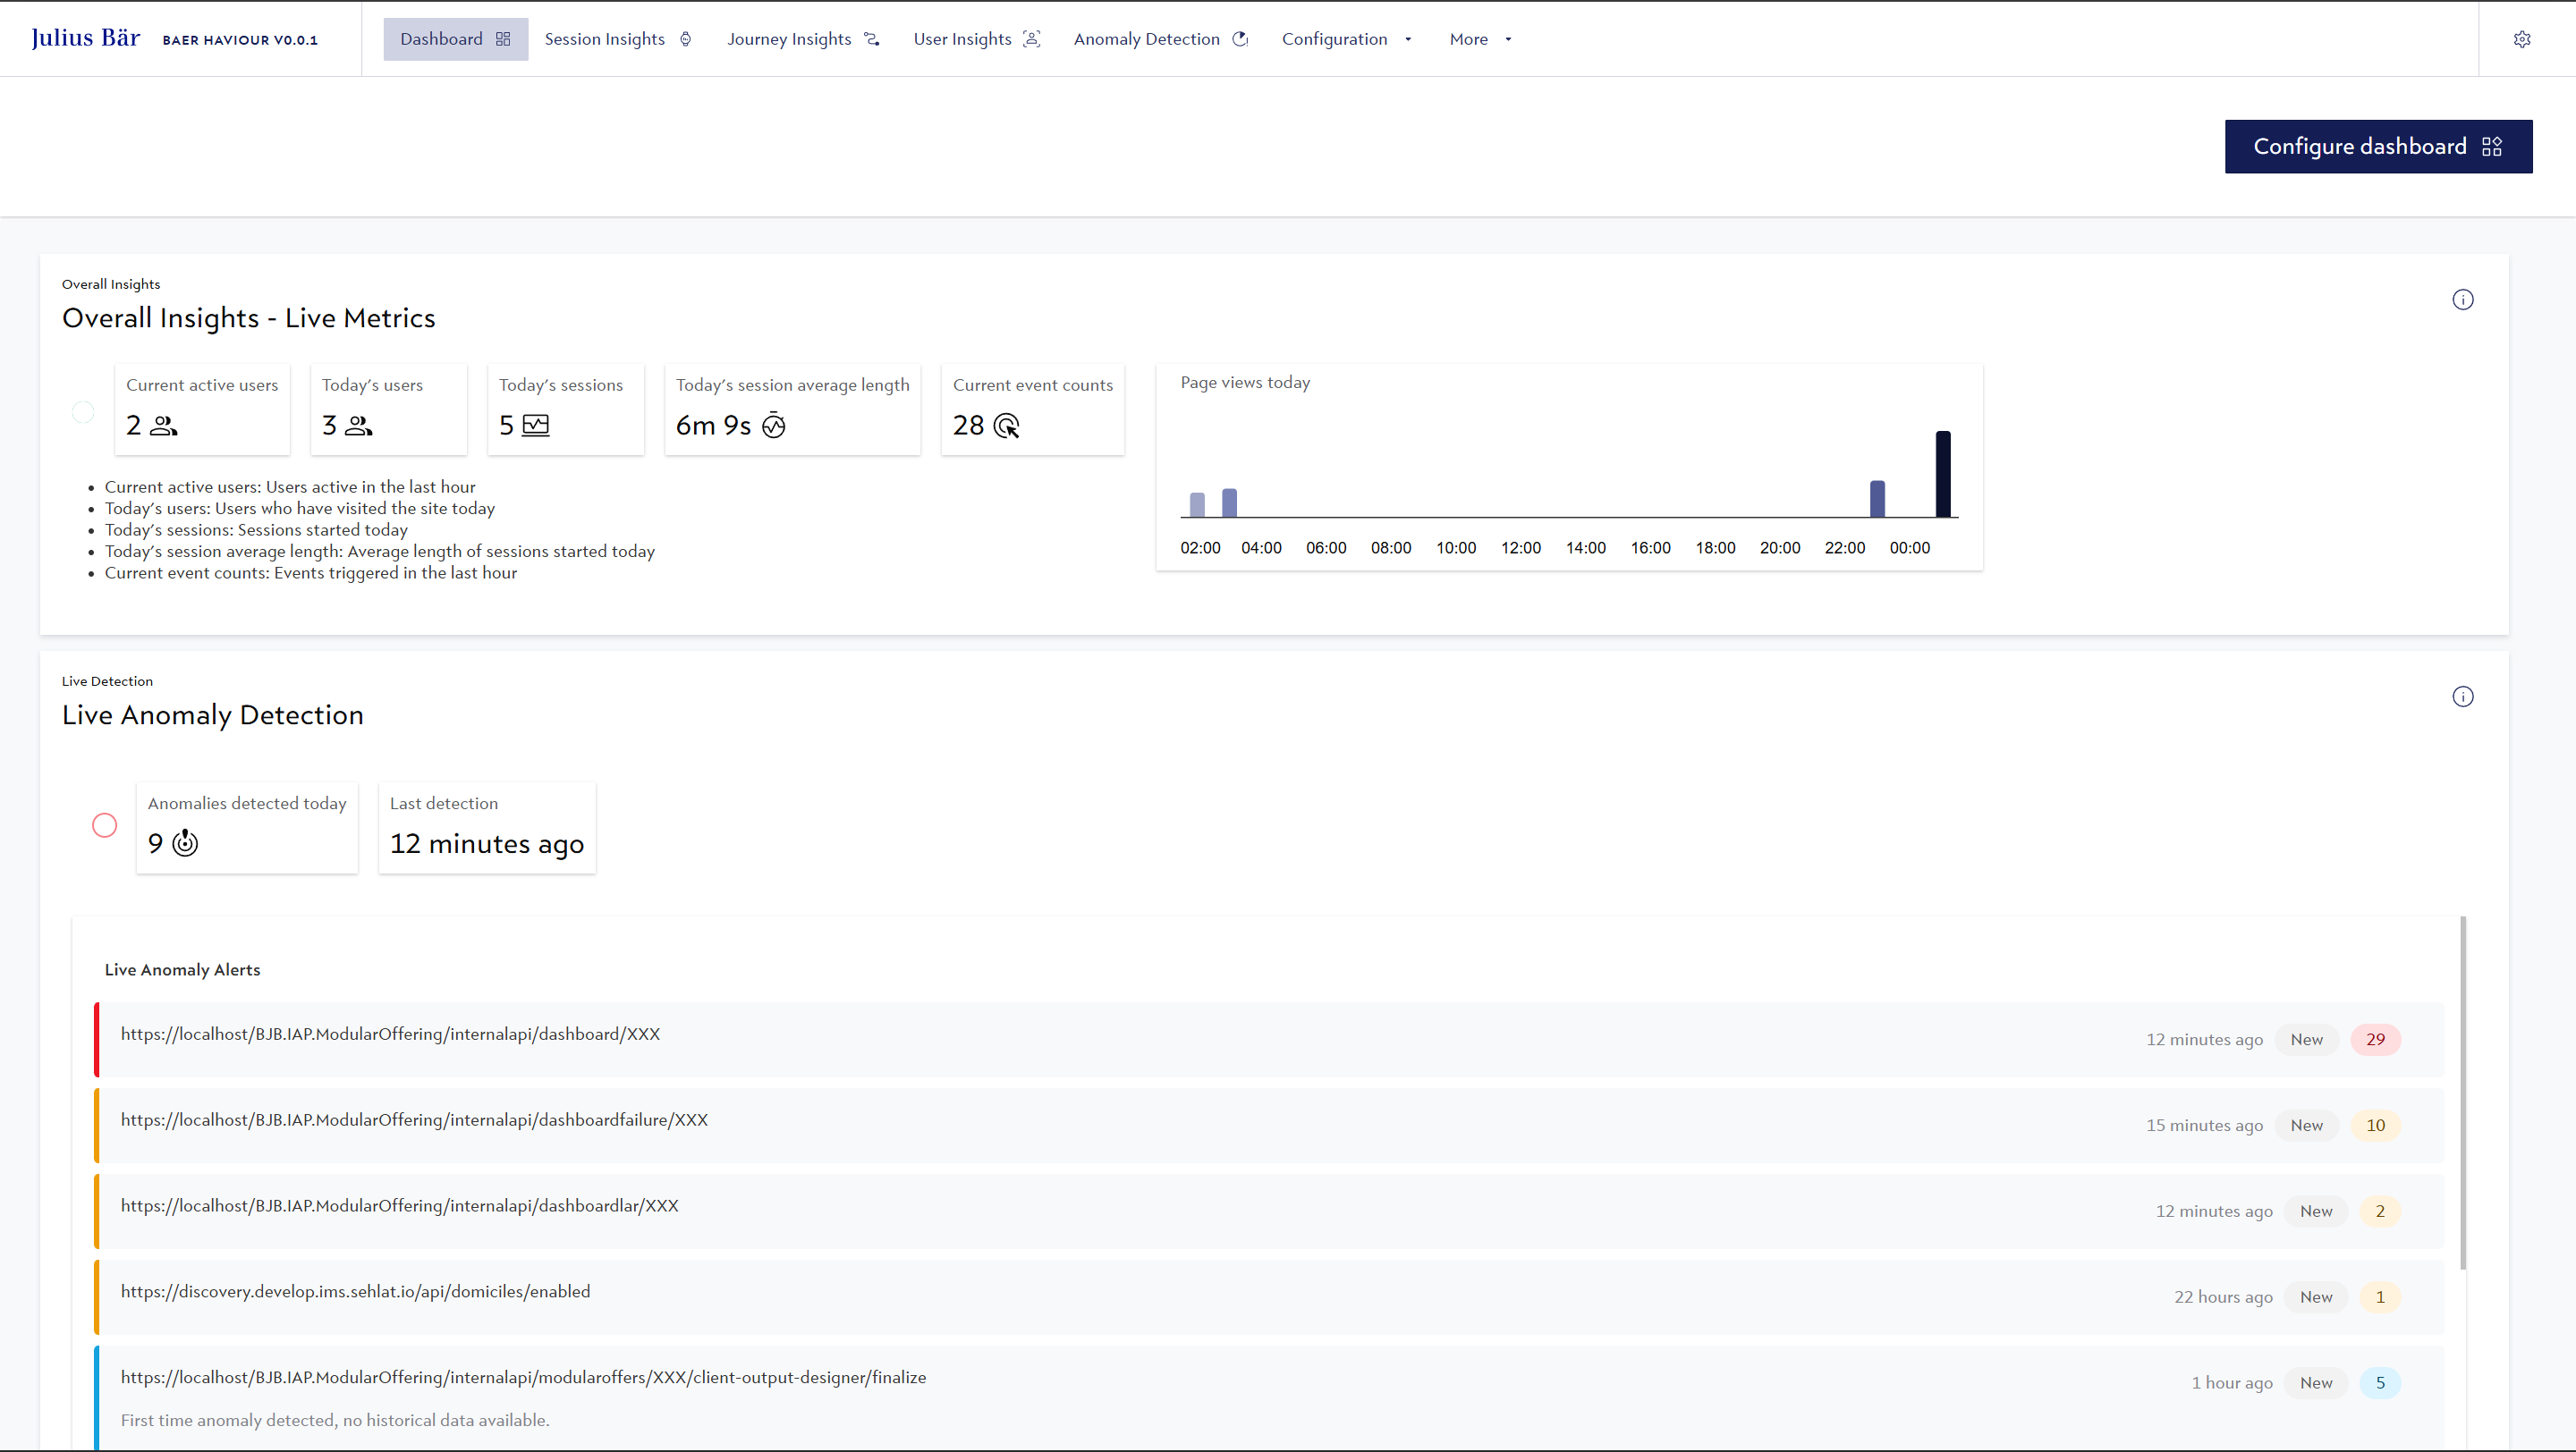Image resolution: width=2576 pixels, height=1452 pixels.
Task: Expand the Configuration dropdown menu
Action: tap(1347, 39)
